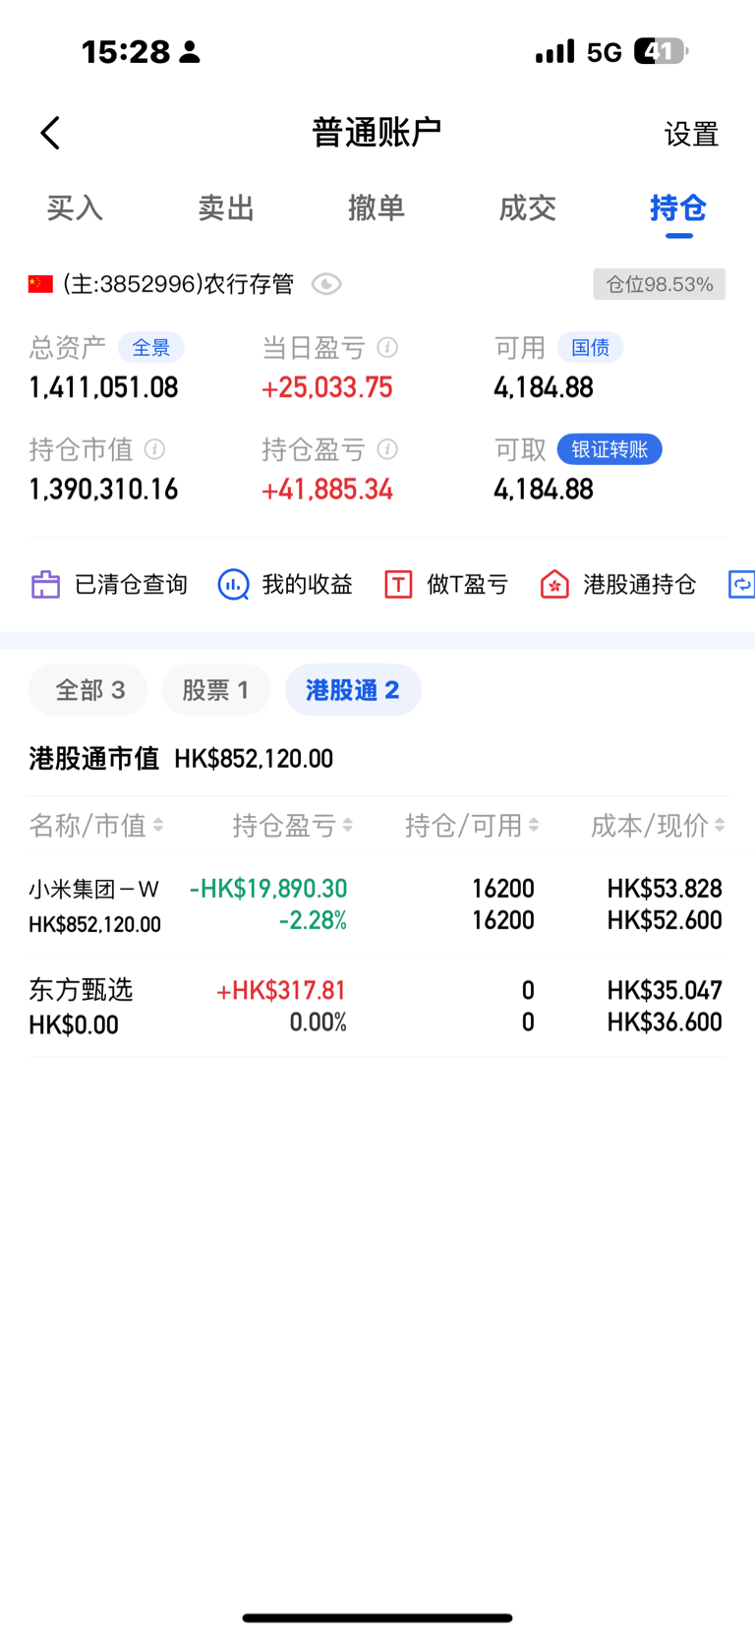Open 银证转账 bank transfer
Screen dimensions: 755x1637
(610, 449)
